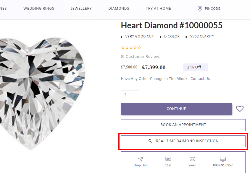Add diamond to wishlist via heart icon

coord(240,109)
